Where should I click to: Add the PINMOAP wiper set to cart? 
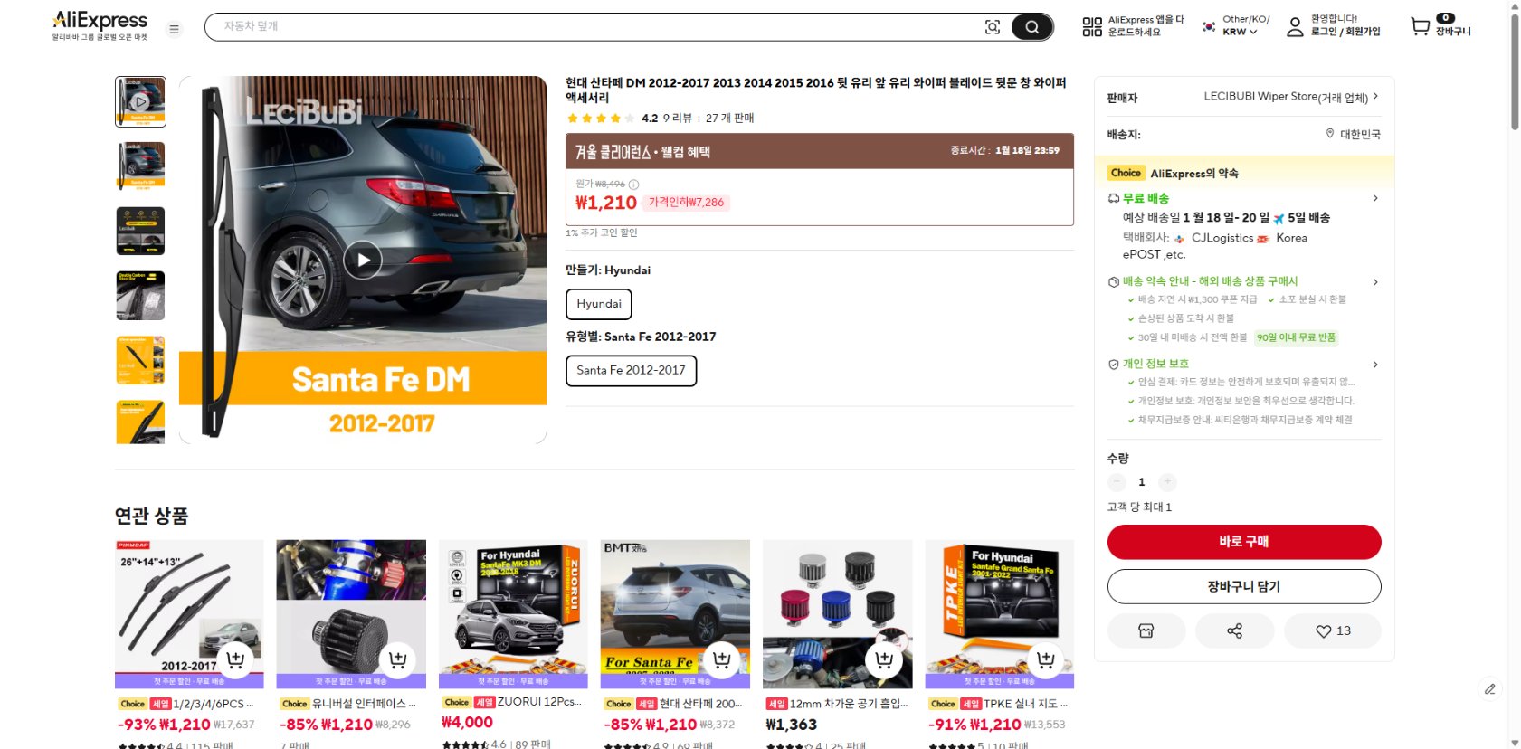click(x=235, y=659)
